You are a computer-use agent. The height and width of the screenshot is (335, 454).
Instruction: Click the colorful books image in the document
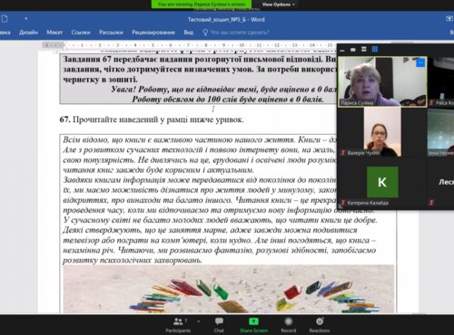pyautogui.click(x=229, y=289)
